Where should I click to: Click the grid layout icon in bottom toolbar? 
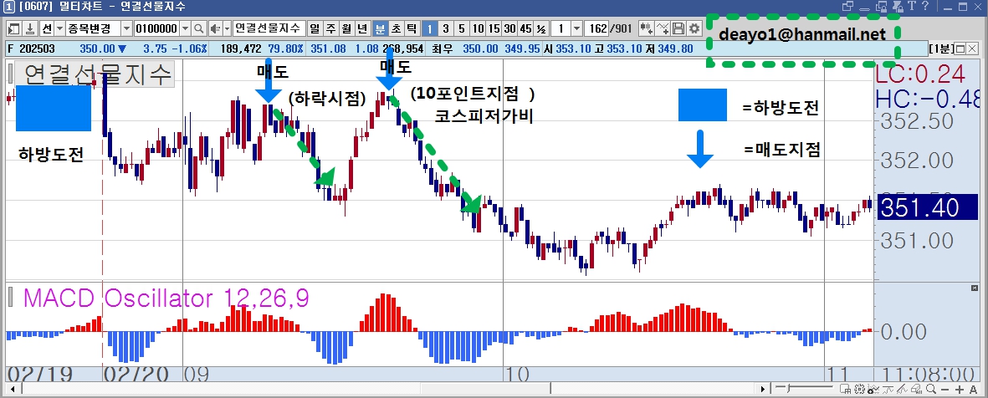pos(845,389)
